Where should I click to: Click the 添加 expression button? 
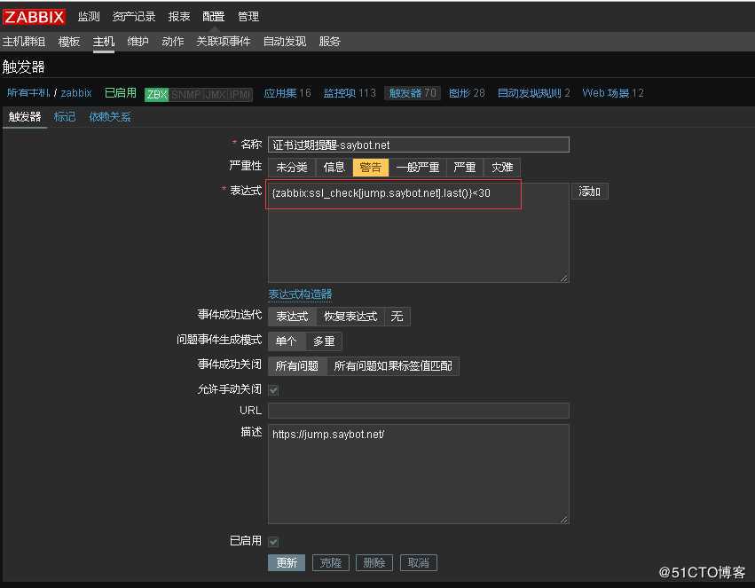pyautogui.click(x=590, y=192)
